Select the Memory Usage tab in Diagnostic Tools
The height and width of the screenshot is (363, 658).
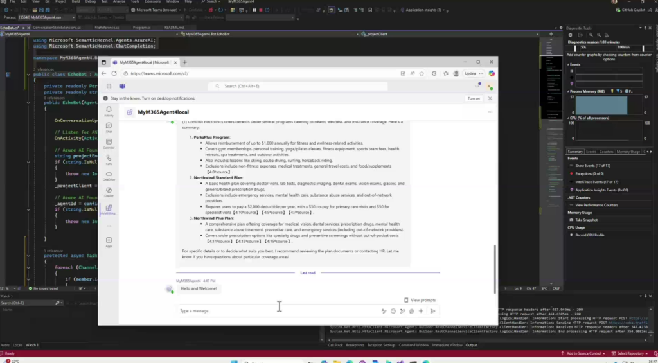[628, 152]
